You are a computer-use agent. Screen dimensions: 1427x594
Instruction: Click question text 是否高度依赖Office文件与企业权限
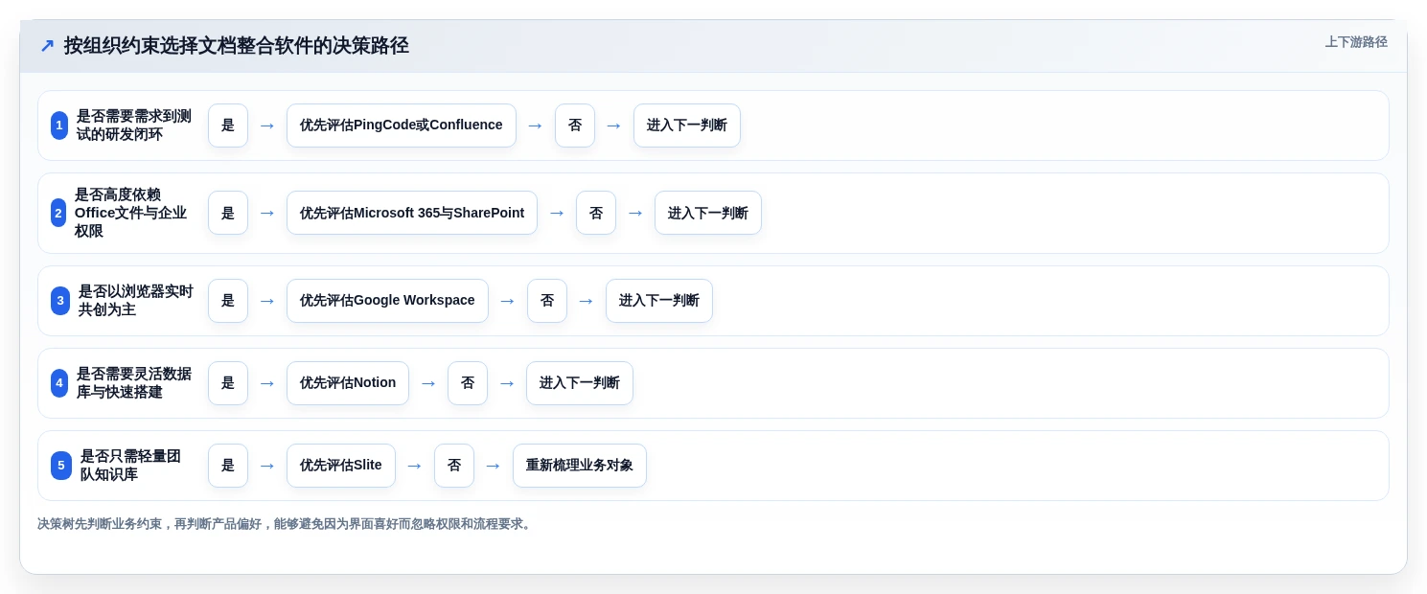pyautogui.click(x=131, y=213)
